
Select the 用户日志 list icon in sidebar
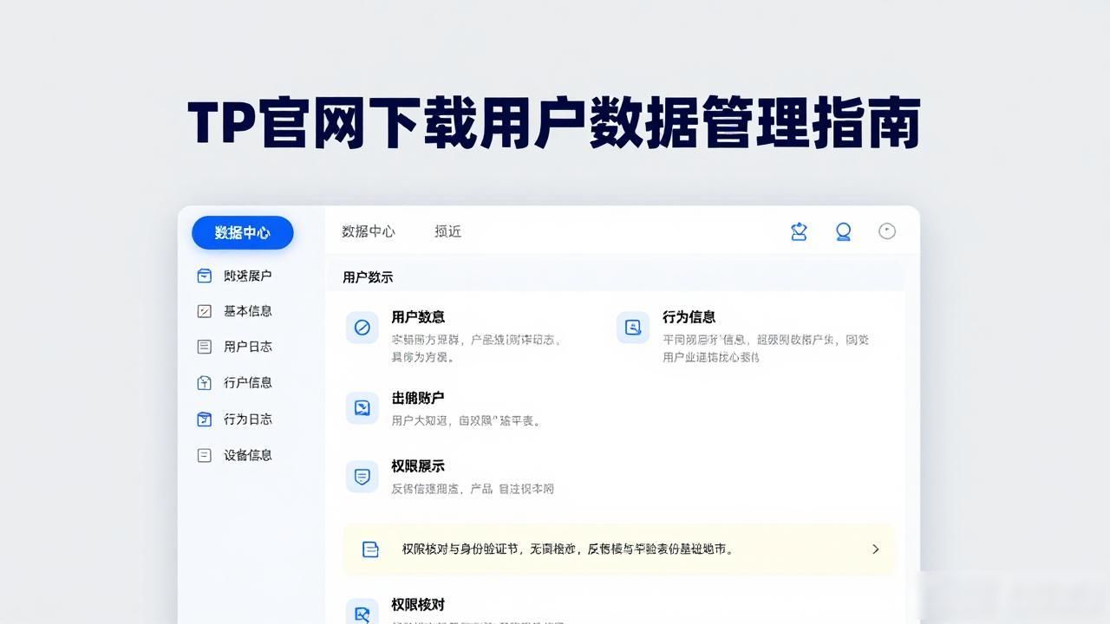click(205, 347)
